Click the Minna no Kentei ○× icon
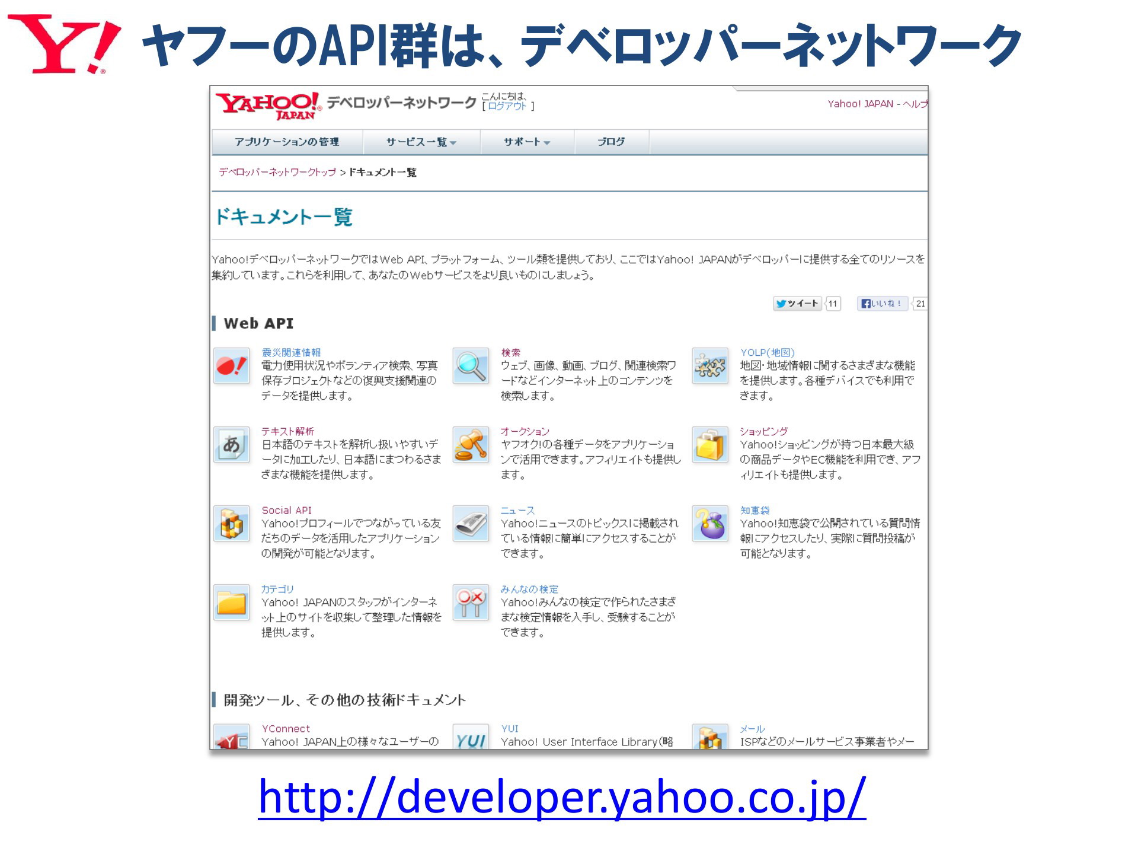1138x854 pixels. tap(471, 603)
